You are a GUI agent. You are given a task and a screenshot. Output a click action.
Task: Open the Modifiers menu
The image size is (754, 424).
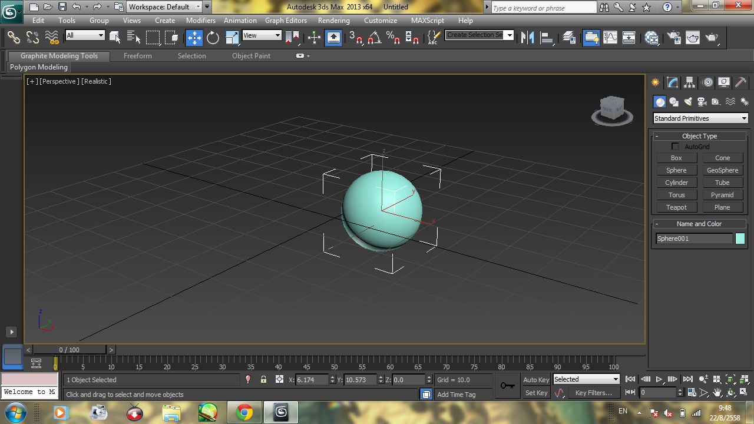pyautogui.click(x=201, y=21)
